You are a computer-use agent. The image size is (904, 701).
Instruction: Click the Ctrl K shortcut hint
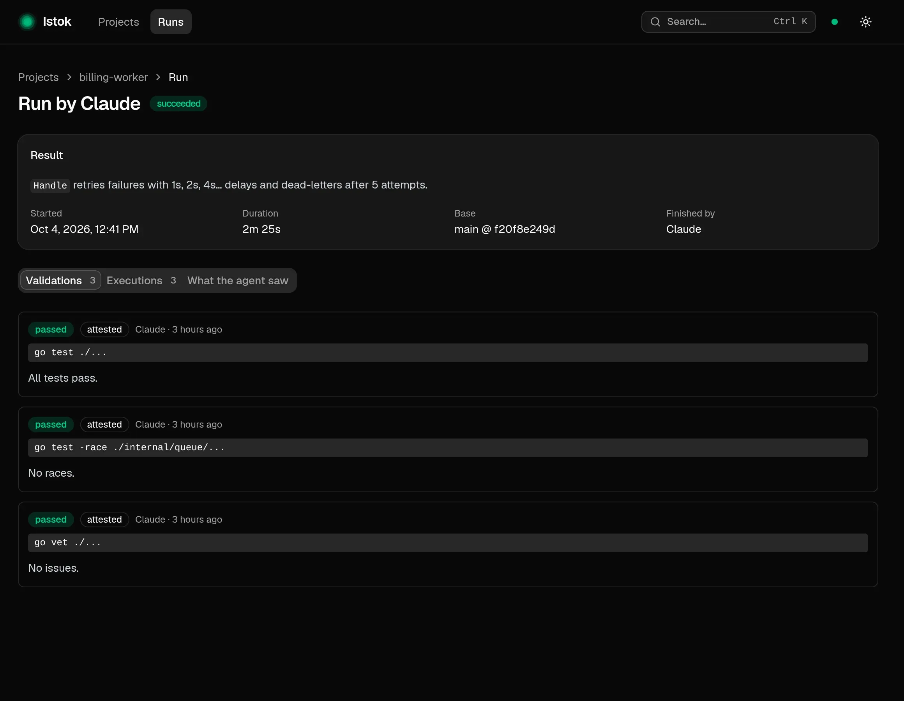coord(790,21)
